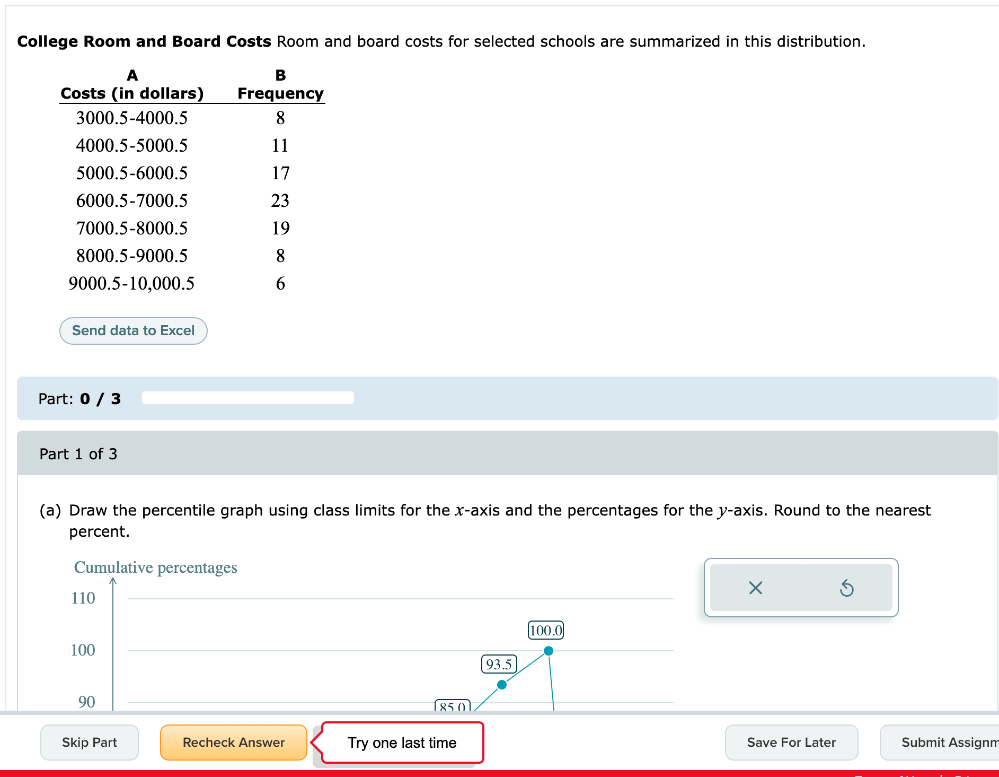Click the 90 y-axis label
Viewport: 999px width, 777px height.
[87, 702]
